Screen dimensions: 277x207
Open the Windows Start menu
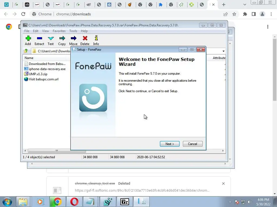pos(7,202)
